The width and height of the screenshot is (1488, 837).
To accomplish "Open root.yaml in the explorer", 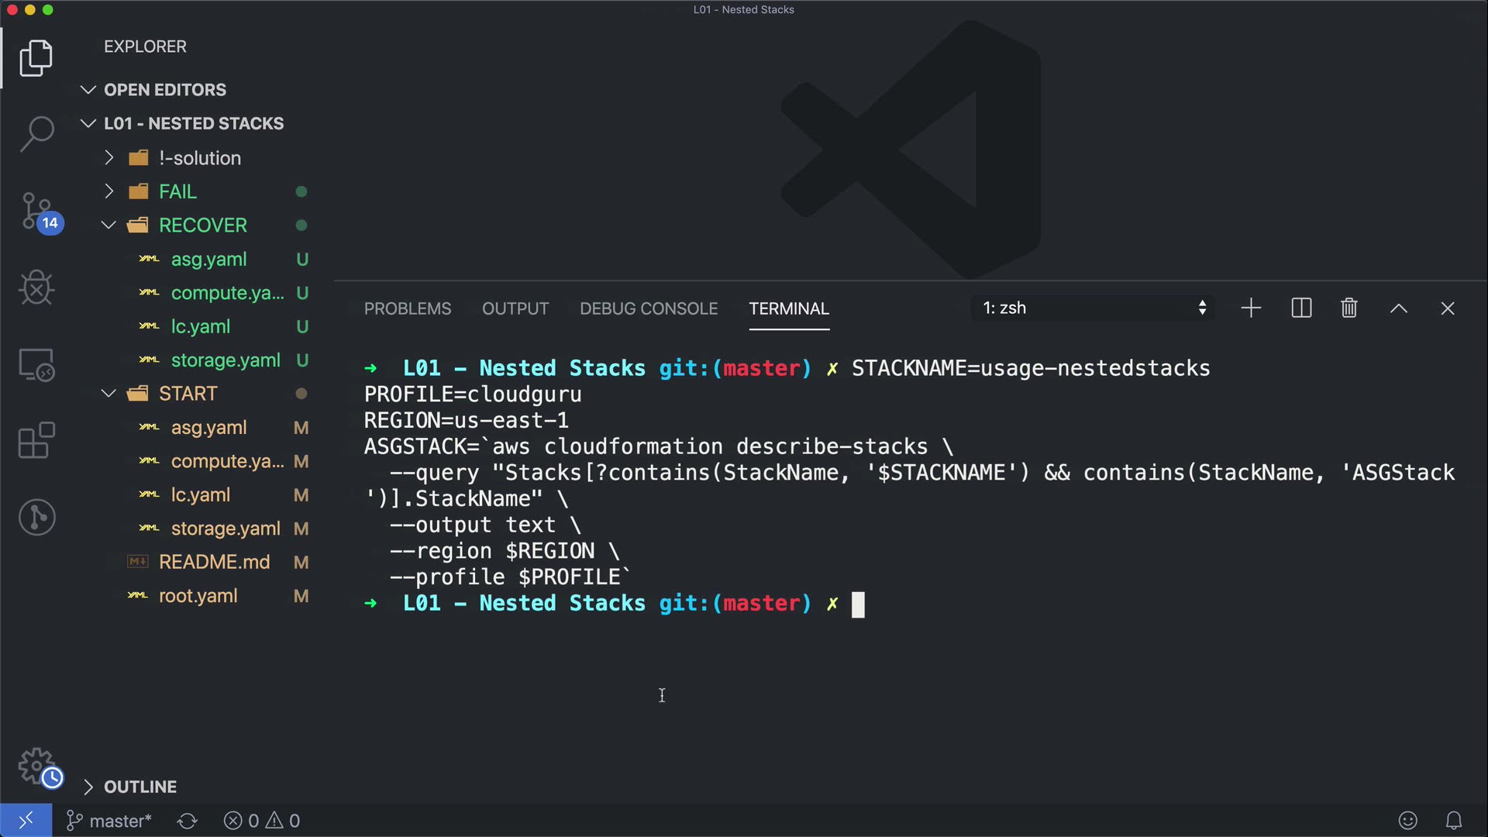I will coord(198,596).
